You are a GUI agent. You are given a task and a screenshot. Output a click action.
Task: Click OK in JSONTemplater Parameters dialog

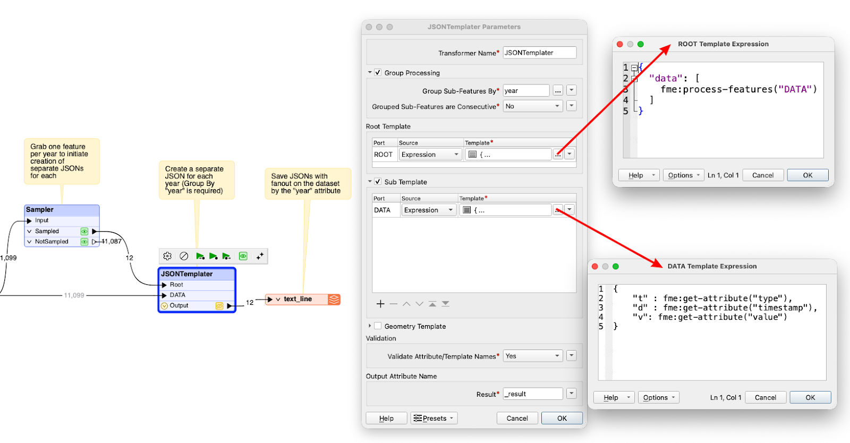coord(562,418)
